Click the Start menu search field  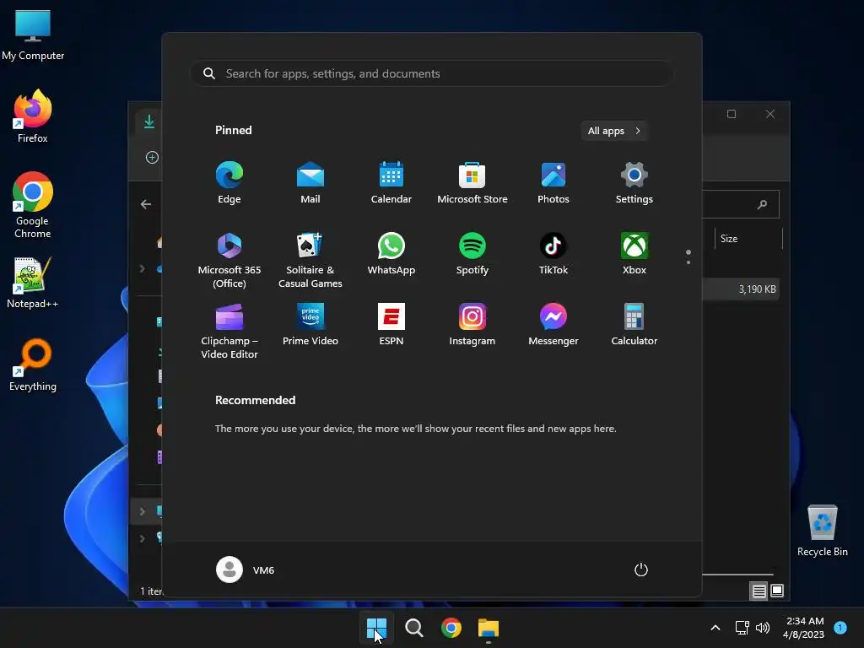click(431, 73)
